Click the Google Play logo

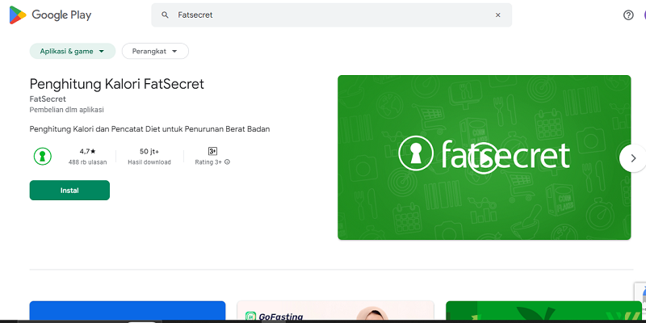coord(50,15)
